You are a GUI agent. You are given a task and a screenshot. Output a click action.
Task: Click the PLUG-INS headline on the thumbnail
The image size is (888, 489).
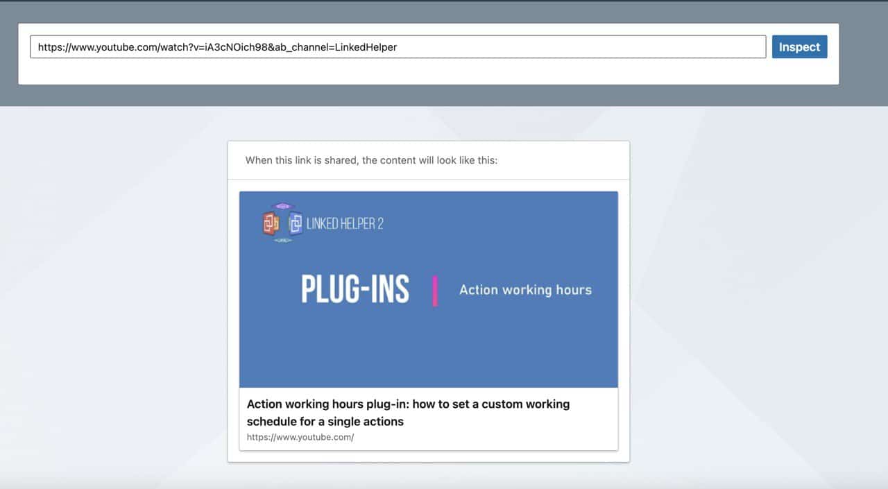click(x=355, y=289)
